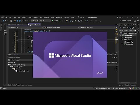Open the File menu
Image resolution: width=140 pixels, height=105 pixels.
coord(6,17)
